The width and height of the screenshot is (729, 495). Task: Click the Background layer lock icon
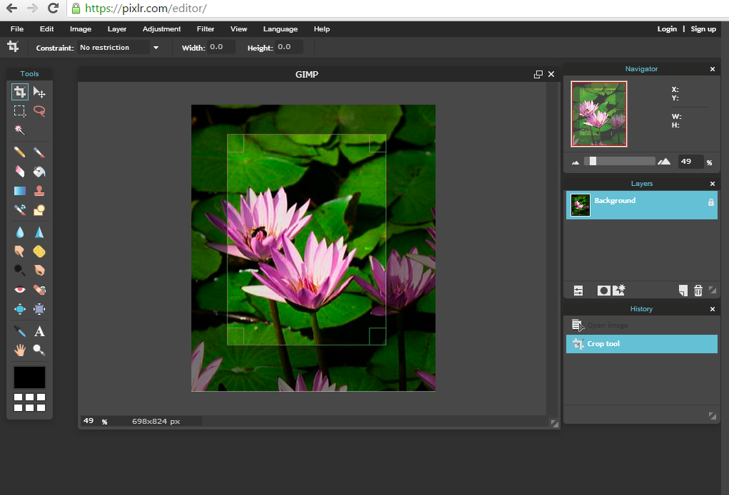click(711, 202)
